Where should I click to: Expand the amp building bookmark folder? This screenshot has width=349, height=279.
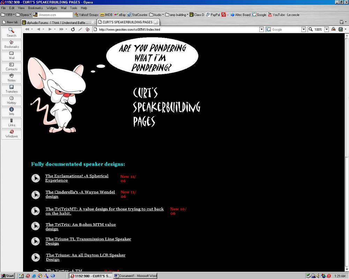click(x=177, y=15)
